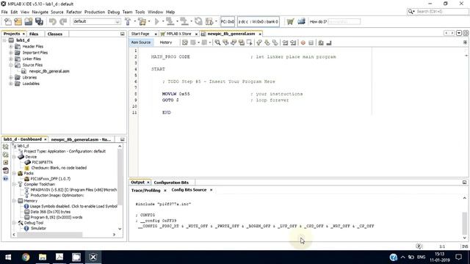Screen dimensions: 470x264
Task: Switch to the Files tab
Action: 34,34
